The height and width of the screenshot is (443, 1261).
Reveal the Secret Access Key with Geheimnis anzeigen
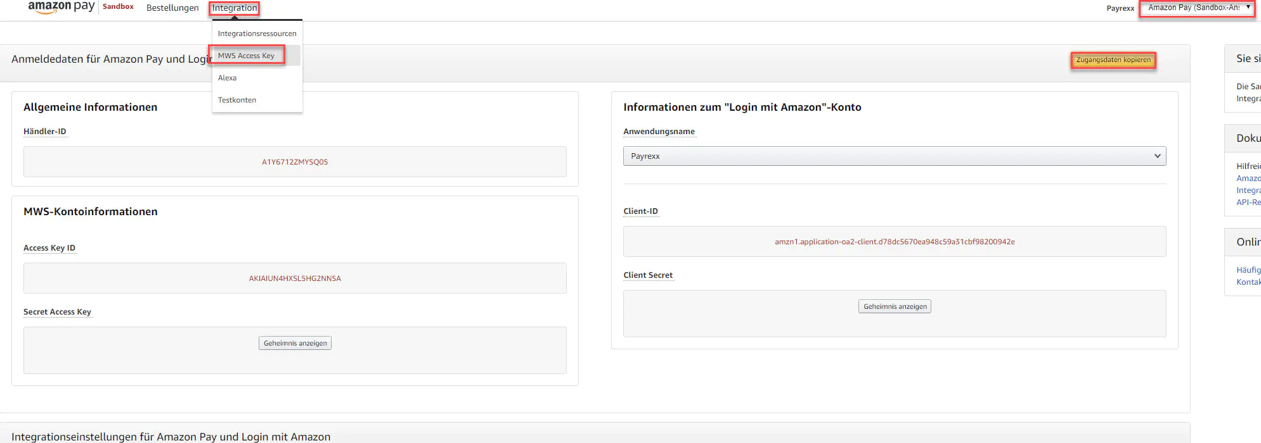coord(295,343)
